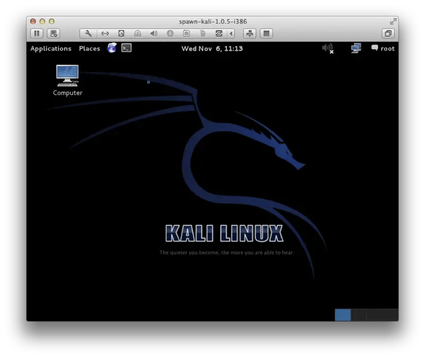Image resolution: width=425 pixels, height=358 pixels.
Task: Click the muted volume indicator
Action: 328,48
